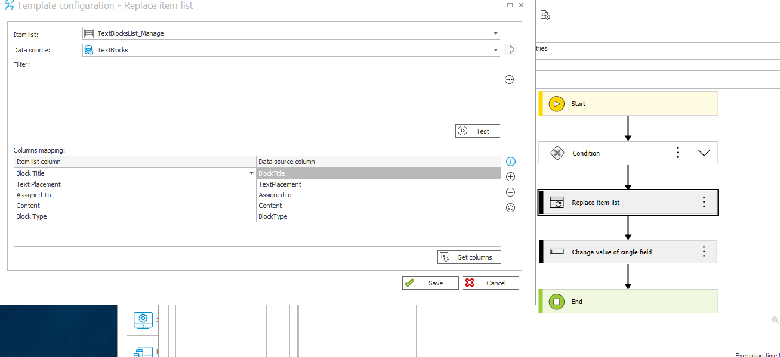
Task: Add a new column mapping row
Action: coord(510,177)
